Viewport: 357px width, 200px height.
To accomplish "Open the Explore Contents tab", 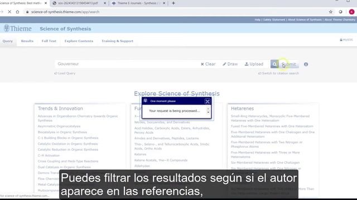I will pos(79,41).
